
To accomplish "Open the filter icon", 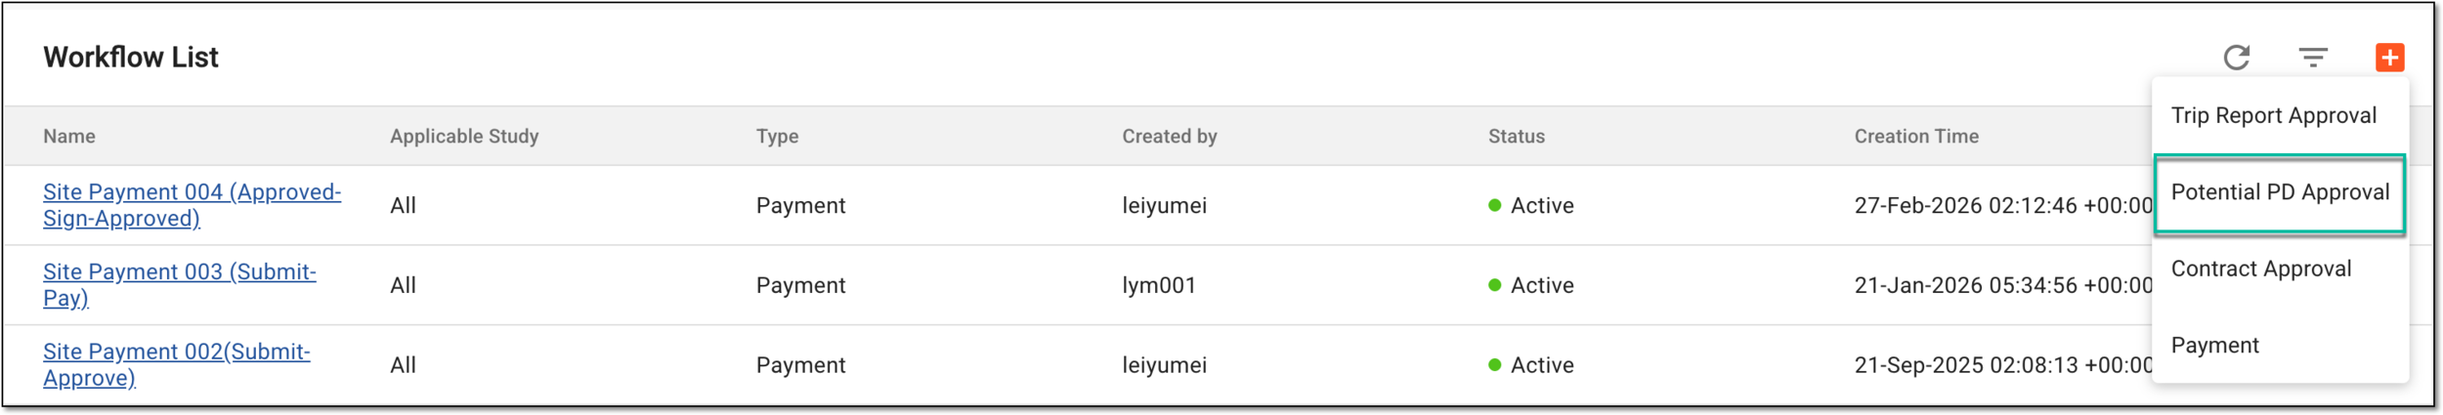I will coord(2312,58).
